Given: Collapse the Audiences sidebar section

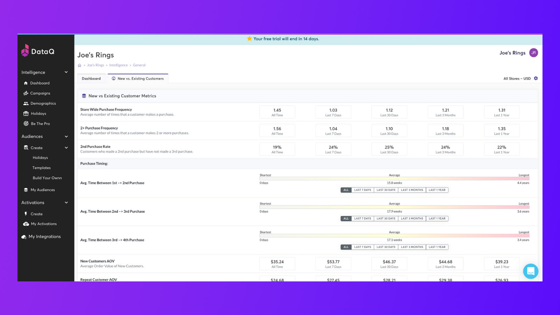Looking at the screenshot, I should pos(66,136).
